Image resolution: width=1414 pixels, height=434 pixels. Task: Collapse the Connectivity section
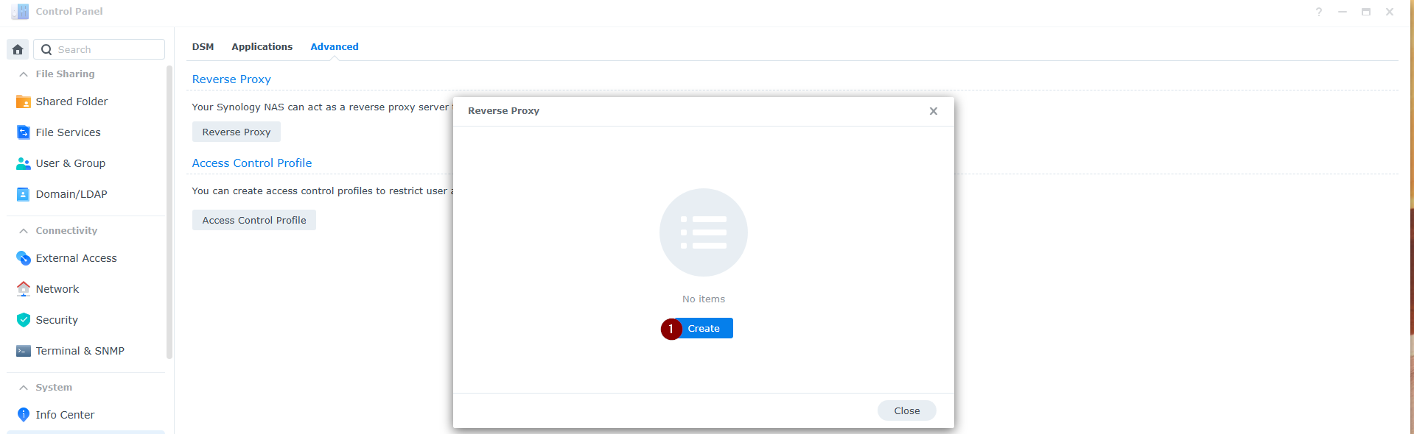click(x=24, y=231)
